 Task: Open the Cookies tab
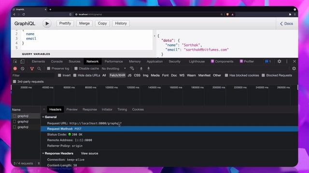pos(138,110)
